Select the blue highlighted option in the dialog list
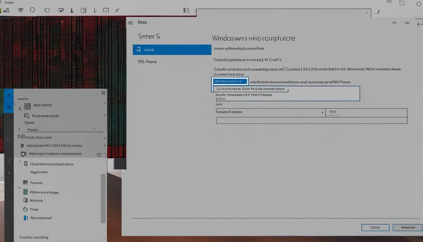The height and width of the screenshot is (242, 423). tap(230, 82)
